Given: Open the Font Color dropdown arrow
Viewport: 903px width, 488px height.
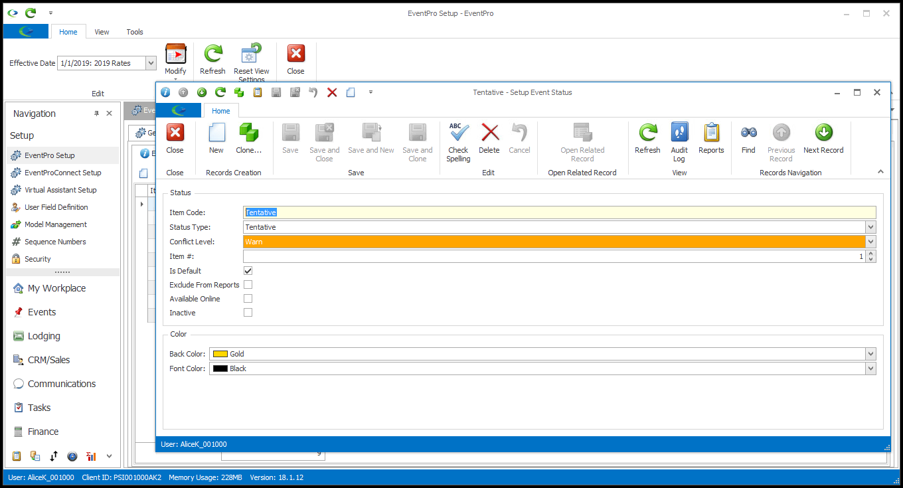Looking at the screenshot, I should point(870,368).
